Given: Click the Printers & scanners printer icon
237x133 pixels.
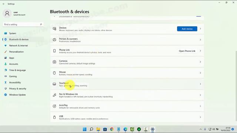Looking at the screenshot, I should (54, 40).
